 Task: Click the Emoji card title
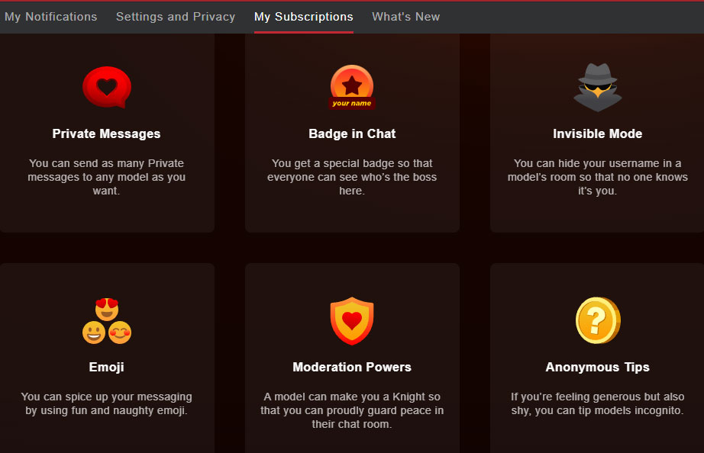pyautogui.click(x=107, y=367)
